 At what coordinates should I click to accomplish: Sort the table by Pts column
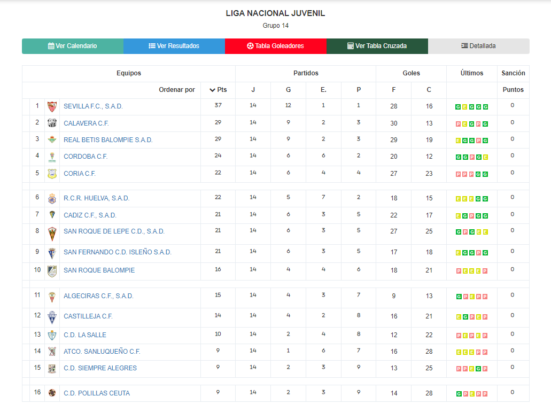[x=218, y=90]
